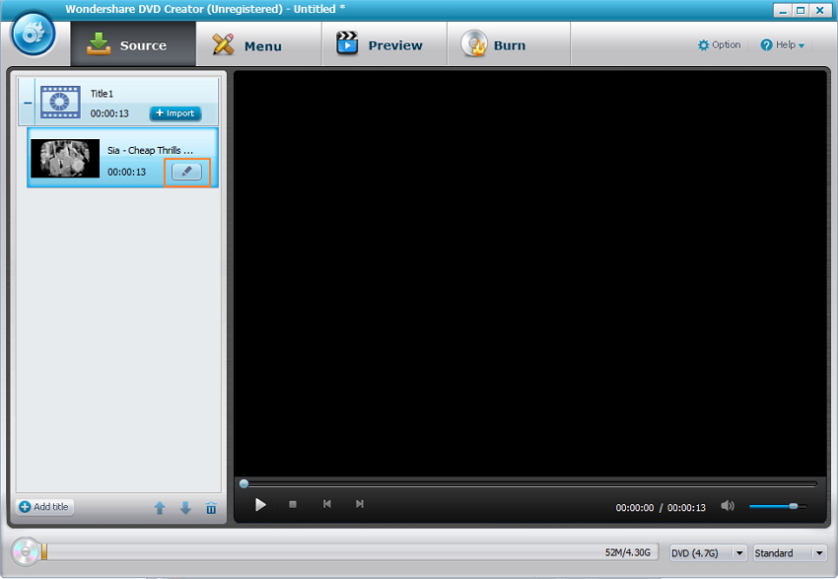Click the Wondershare DVD Creator logo button
The height and width of the screenshot is (579, 838).
click(34, 34)
